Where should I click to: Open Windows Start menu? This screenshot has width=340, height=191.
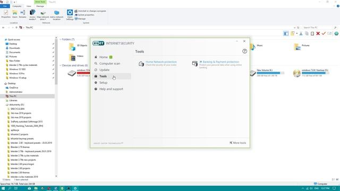(x=3, y=188)
